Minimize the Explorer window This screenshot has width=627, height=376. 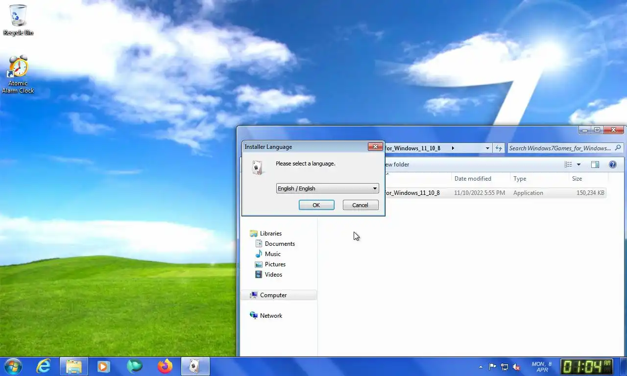pyautogui.click(x=584, y=130)
